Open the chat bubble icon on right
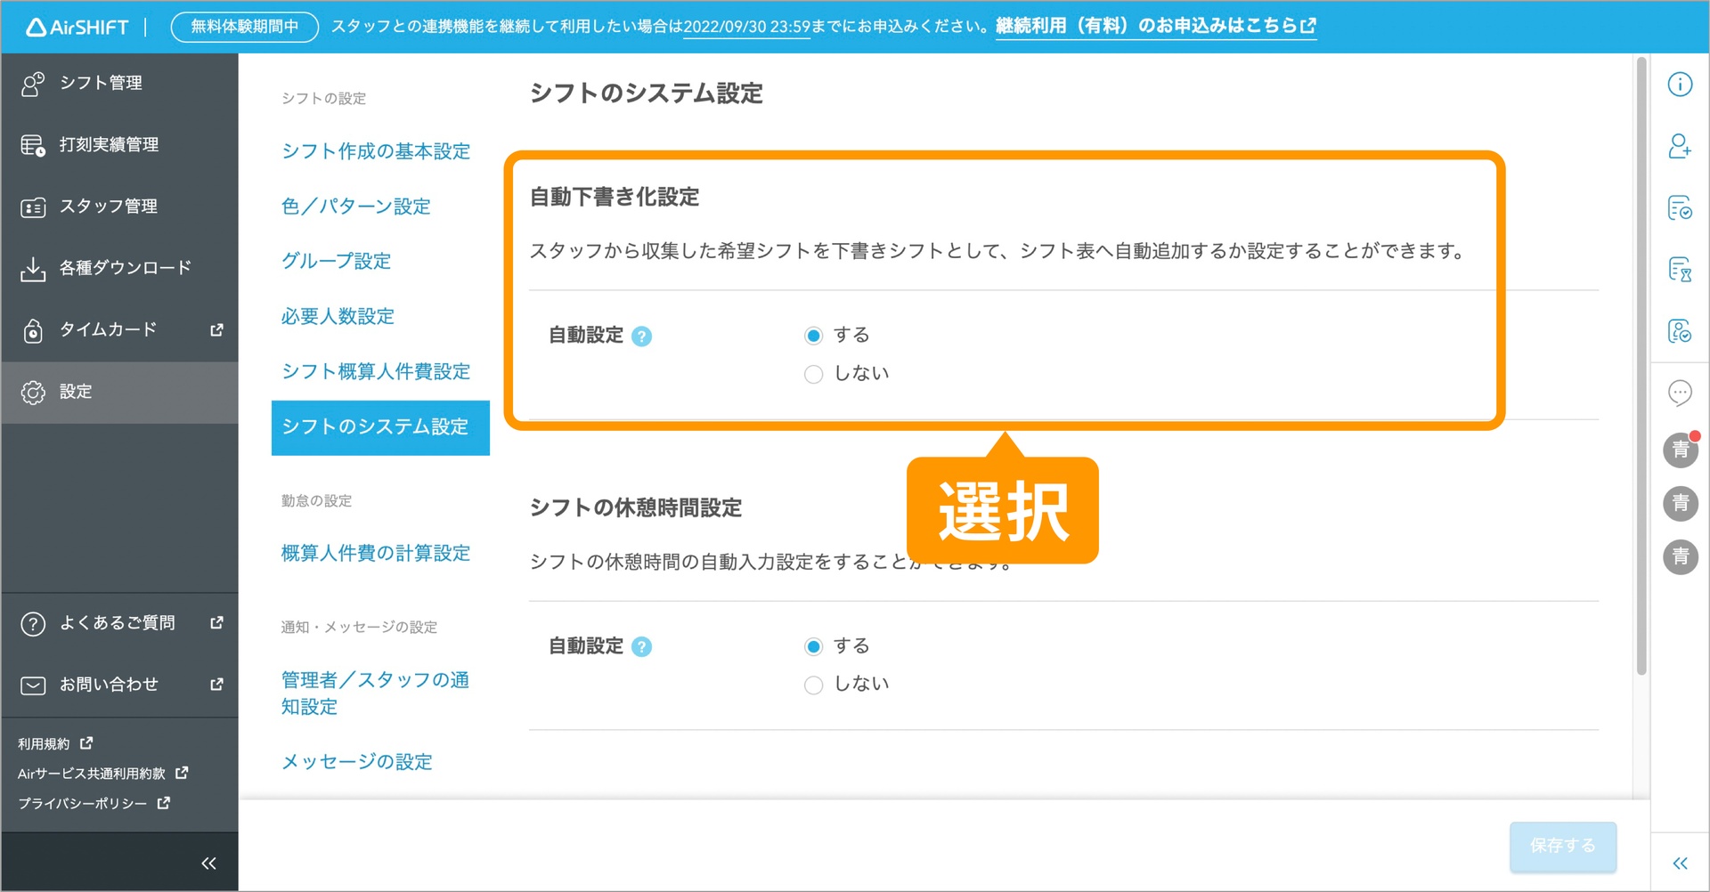The height and width of the screenshot is (892, 1710). [x=1681, y=392]
